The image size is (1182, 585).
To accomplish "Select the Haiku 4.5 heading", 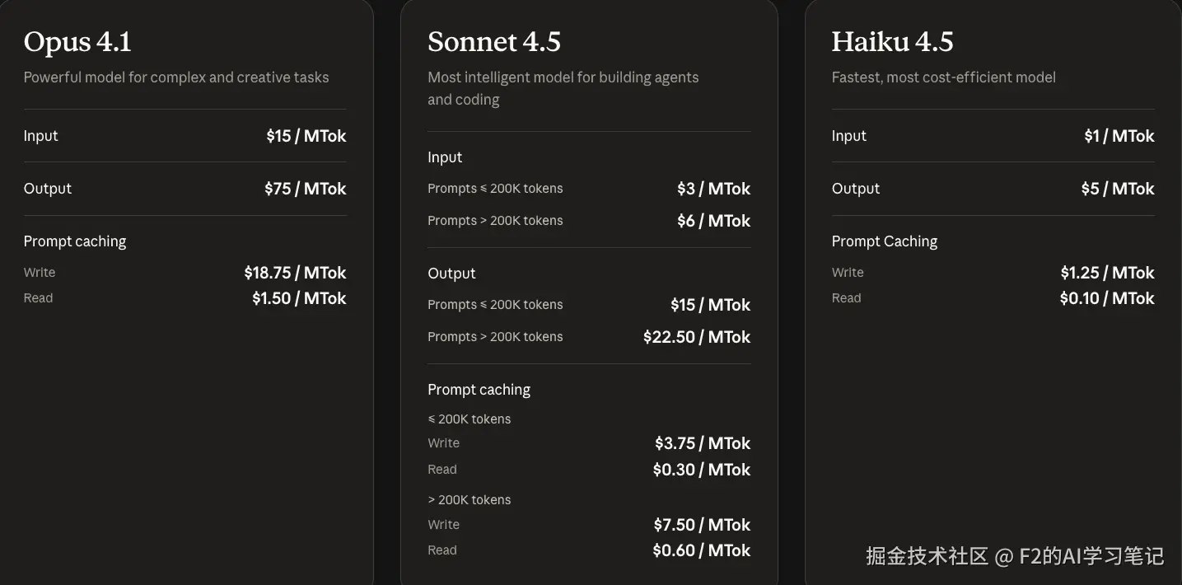I will 892,42.
